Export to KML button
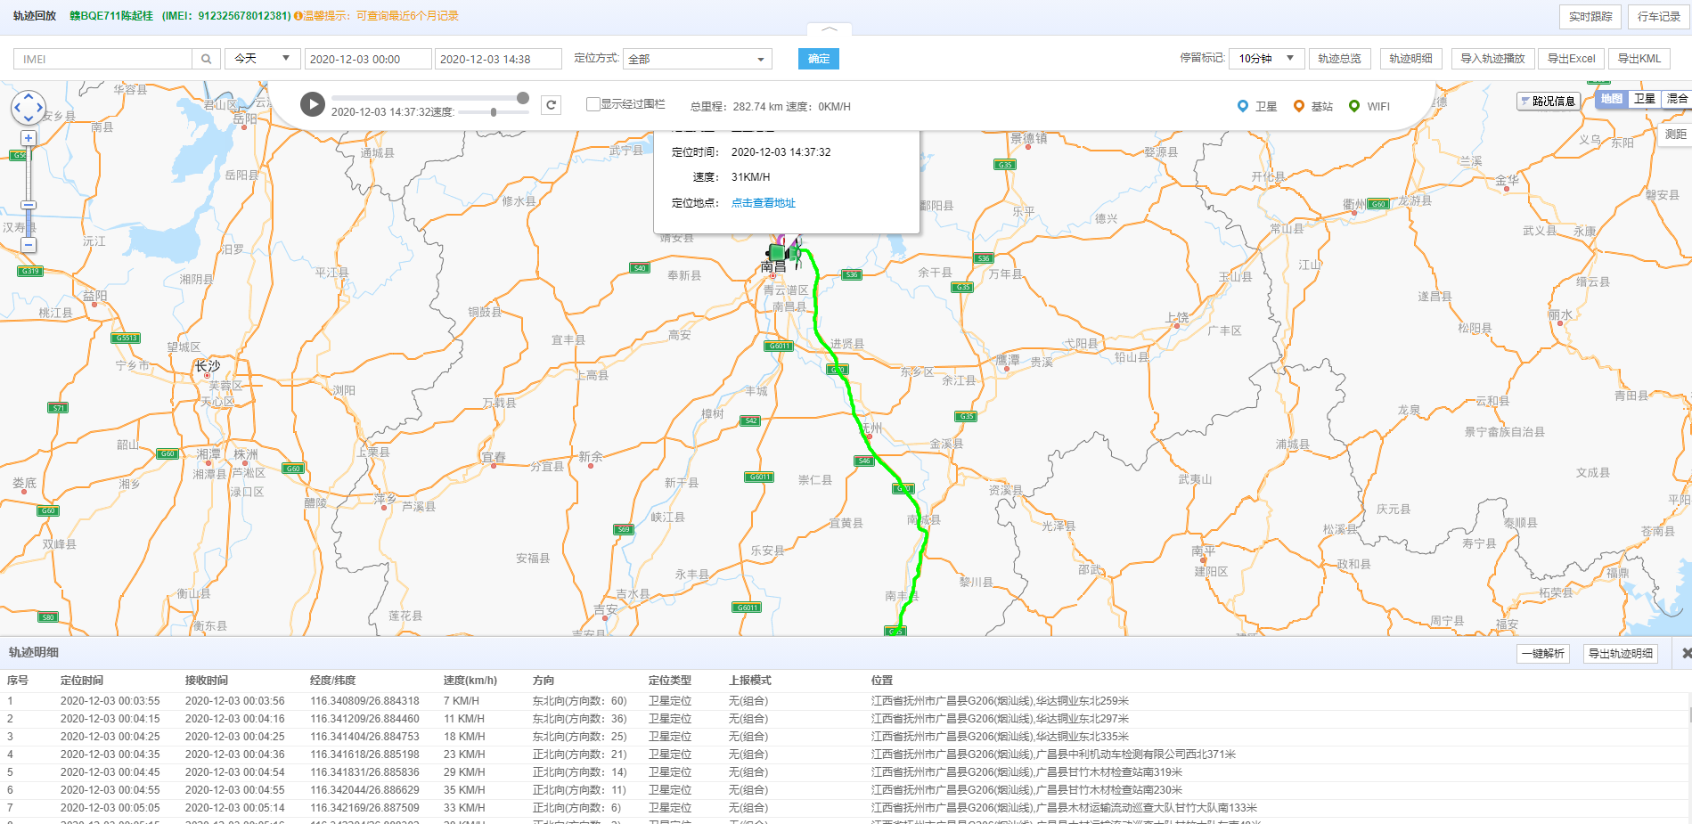Screen dimensions: 1692x824 coord(1639,59)
